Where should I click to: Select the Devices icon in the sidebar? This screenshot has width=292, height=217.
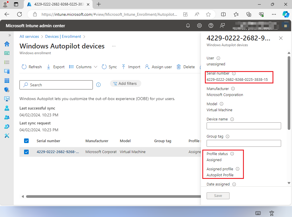coord(7,71)
